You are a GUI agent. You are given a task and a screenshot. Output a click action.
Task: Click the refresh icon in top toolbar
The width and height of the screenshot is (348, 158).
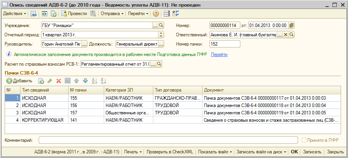point(45,14)
